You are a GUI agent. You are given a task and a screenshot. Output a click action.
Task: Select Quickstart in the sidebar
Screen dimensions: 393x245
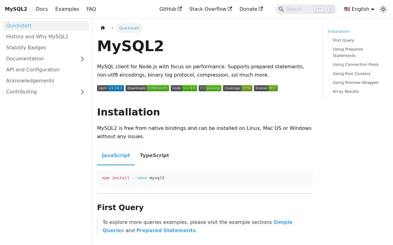46,25
